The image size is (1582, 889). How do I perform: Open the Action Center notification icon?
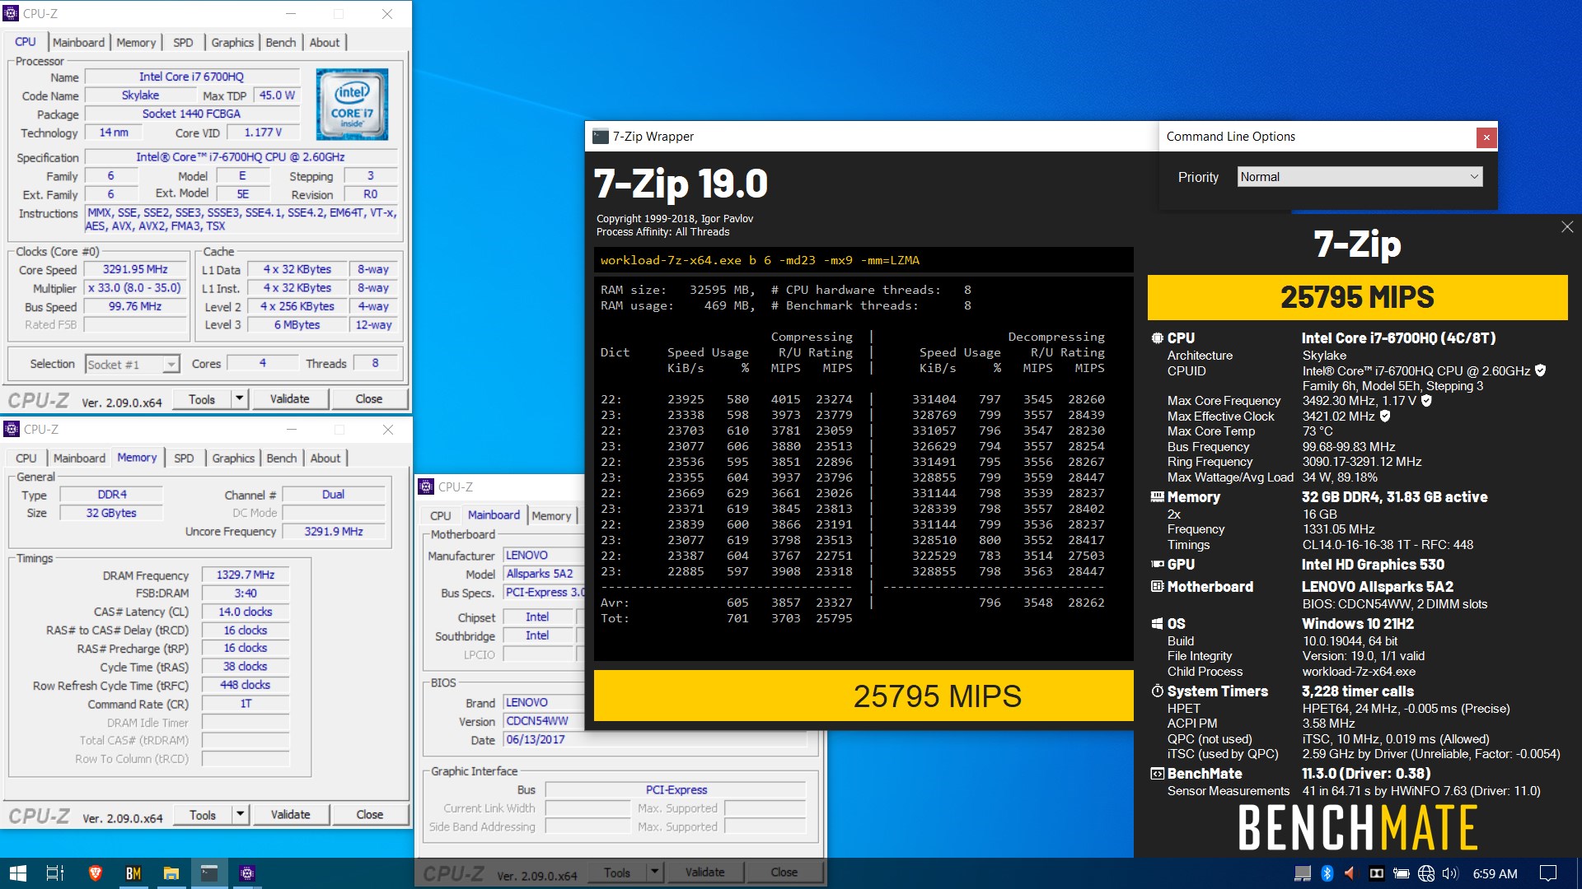[1548, 873]
